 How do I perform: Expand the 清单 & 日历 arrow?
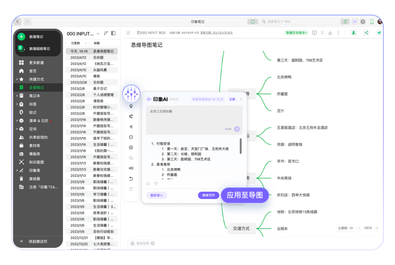coord(17,121)
